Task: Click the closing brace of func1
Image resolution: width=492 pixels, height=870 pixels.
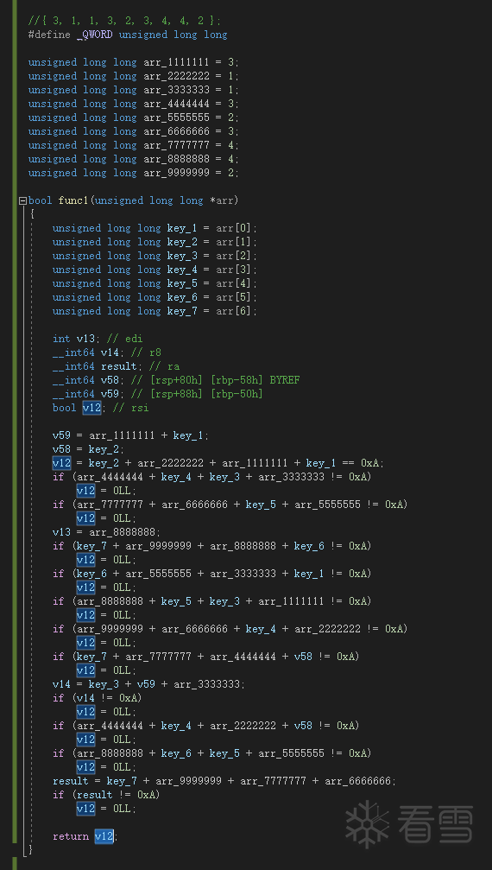Action: coord(30,849)
